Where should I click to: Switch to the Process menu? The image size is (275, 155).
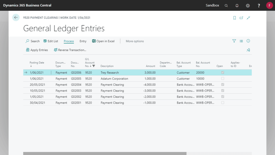tap(69, 41)
